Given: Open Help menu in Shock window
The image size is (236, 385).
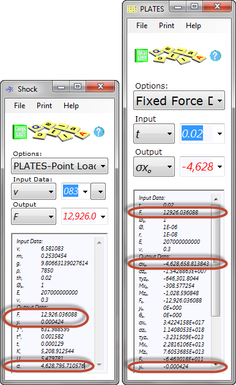Looking at the screenshot, I should (x=71, y=106).
